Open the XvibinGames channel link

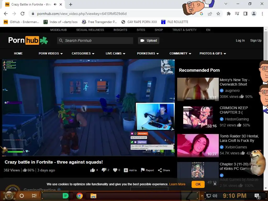[x=236, y=147]
